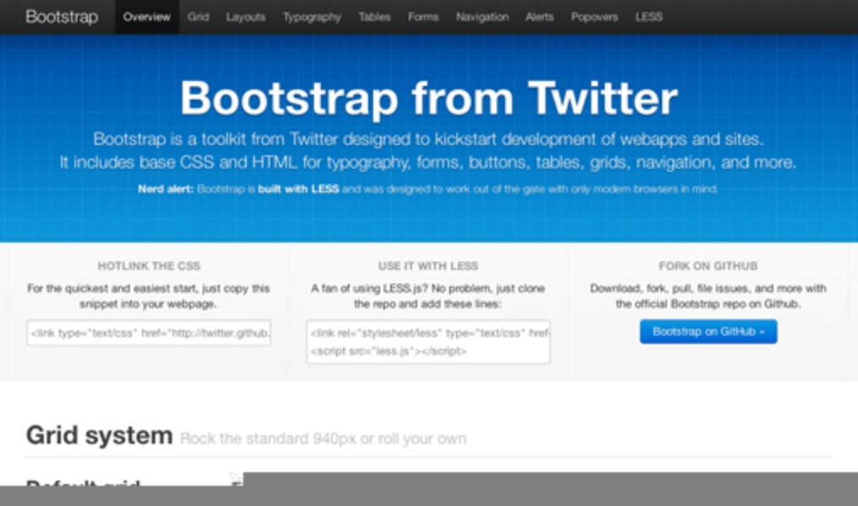Open the Alerts nav item
The height and width of the screenshot is (506, 858).
click(540, 17)
